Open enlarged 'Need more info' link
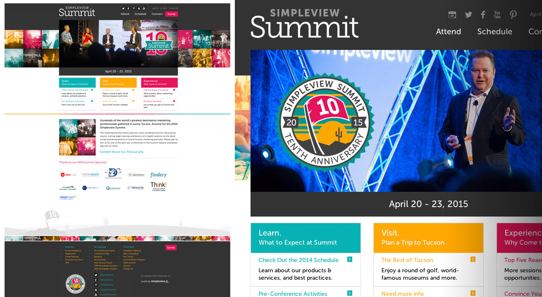The height and width of the screenshot is (297, 542). (402, 294)
